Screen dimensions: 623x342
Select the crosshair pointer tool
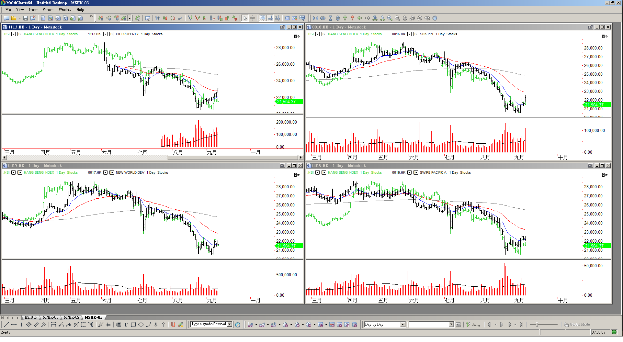point(253,18)
